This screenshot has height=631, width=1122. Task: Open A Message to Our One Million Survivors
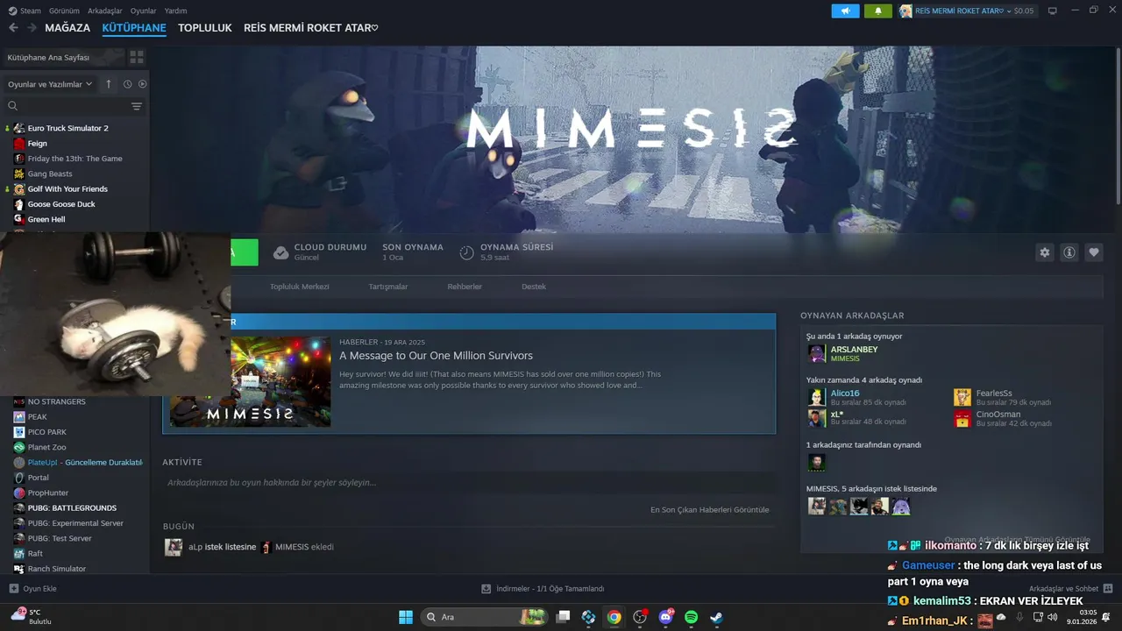pyautogui.click(x=436, y=356)
